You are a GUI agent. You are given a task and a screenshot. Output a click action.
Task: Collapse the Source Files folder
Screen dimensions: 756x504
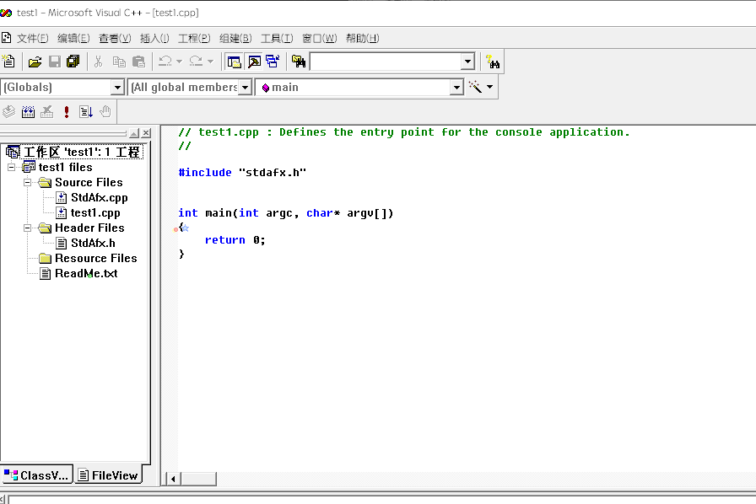click(28, 183)
